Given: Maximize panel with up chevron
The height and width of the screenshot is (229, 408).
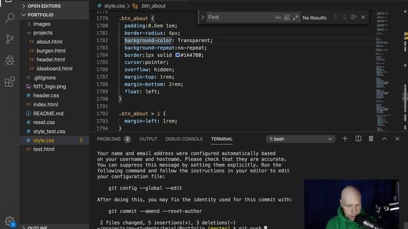Looking at the screenshot, I should 384,139.
